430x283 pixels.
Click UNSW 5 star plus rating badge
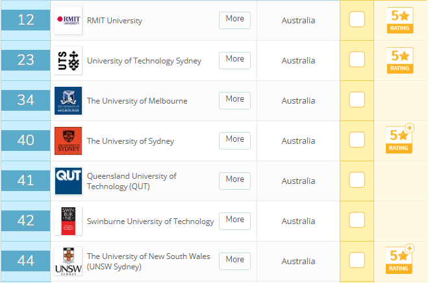click(x=400, y=259)
